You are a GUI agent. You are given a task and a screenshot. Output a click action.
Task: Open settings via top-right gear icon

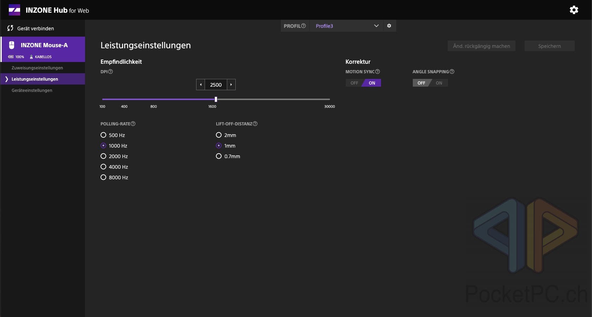click(574, 10)
